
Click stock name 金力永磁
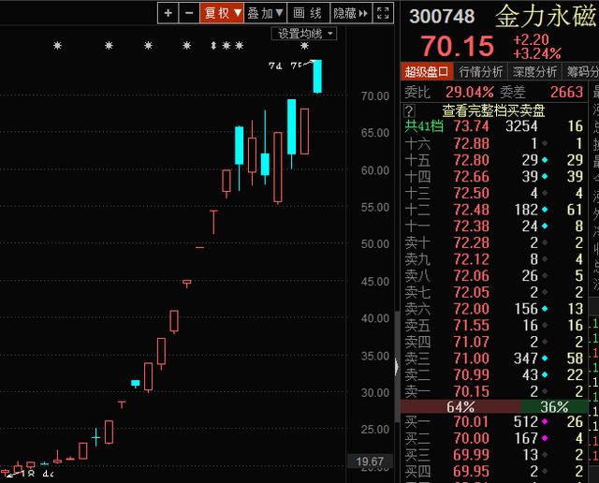546,16
